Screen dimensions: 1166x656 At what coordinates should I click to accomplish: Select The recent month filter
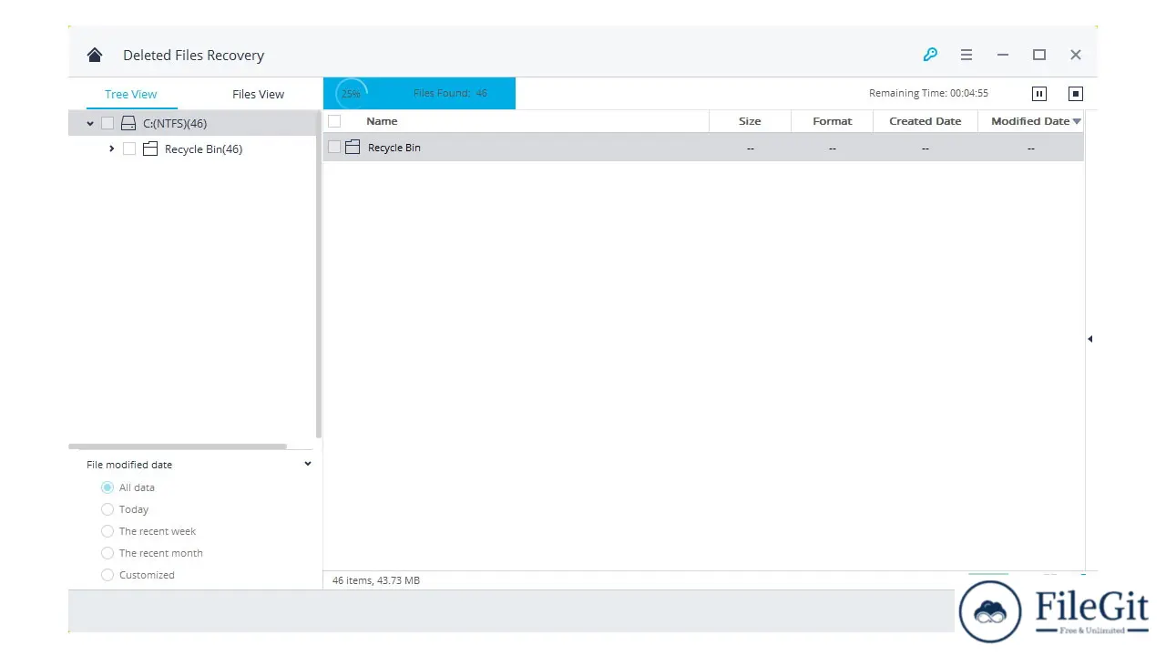(x=107, y=553)
